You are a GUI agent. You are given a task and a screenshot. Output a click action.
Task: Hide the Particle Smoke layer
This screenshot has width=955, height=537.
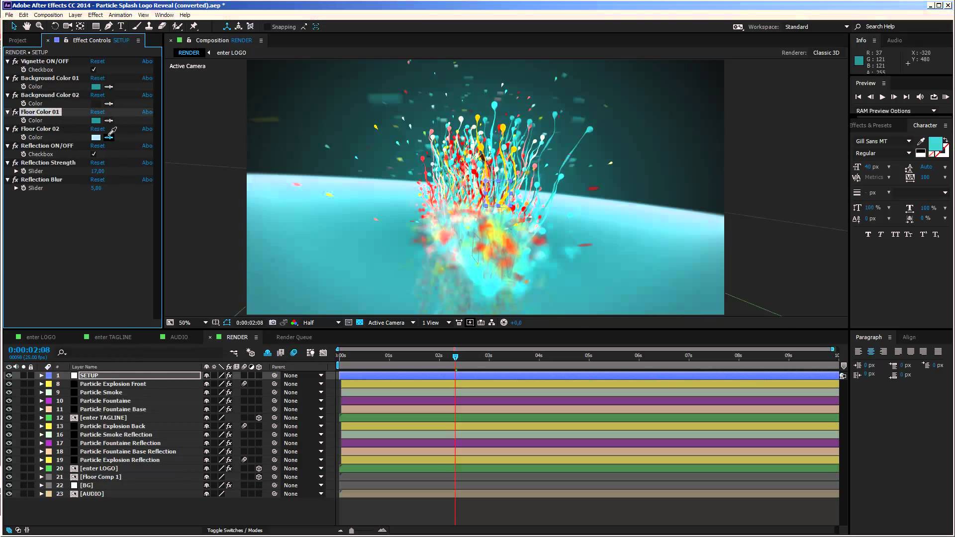point(9,392)
